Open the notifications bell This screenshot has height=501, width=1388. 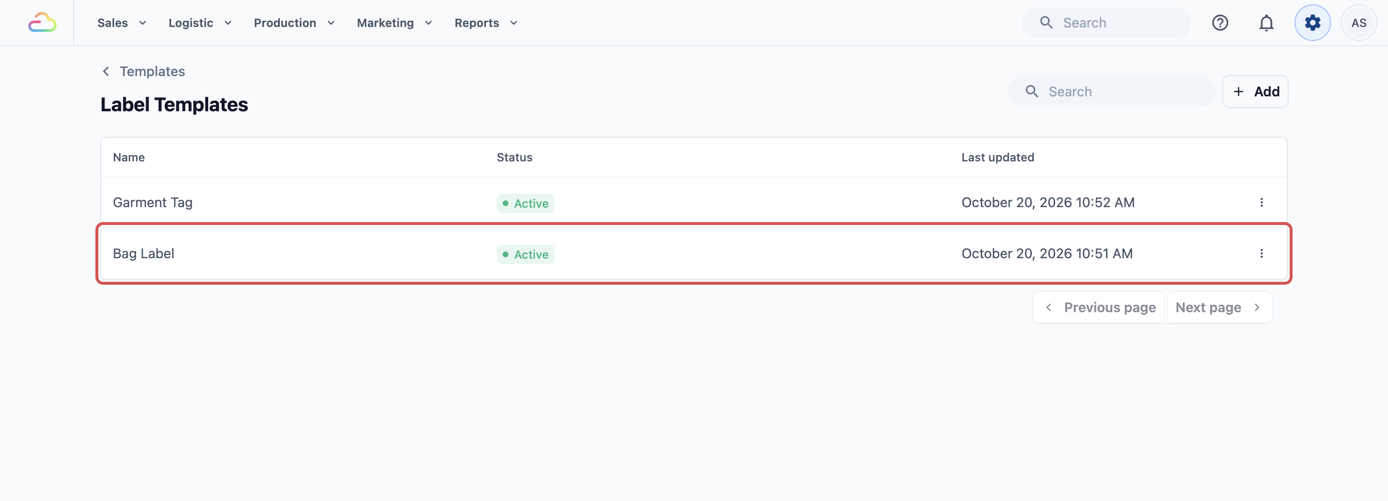(1266, 23)
